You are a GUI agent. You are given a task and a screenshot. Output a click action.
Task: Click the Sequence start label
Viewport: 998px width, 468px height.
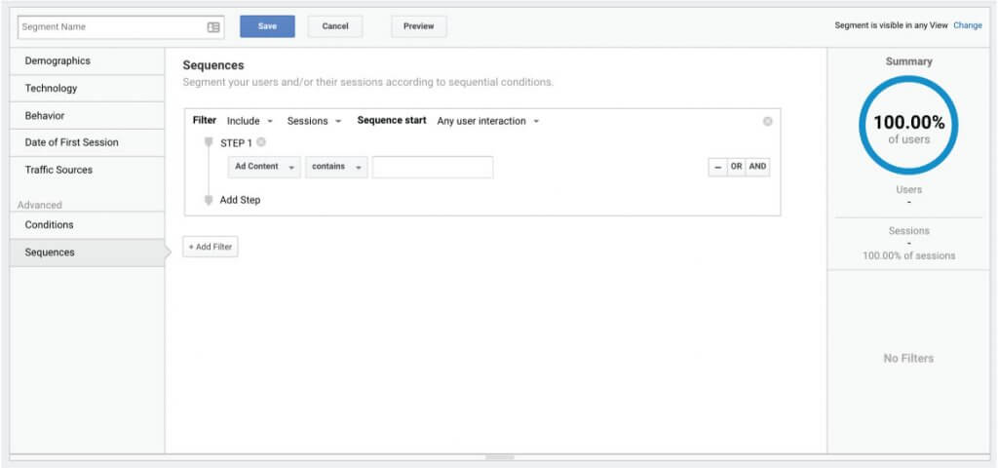pos(392,120)
